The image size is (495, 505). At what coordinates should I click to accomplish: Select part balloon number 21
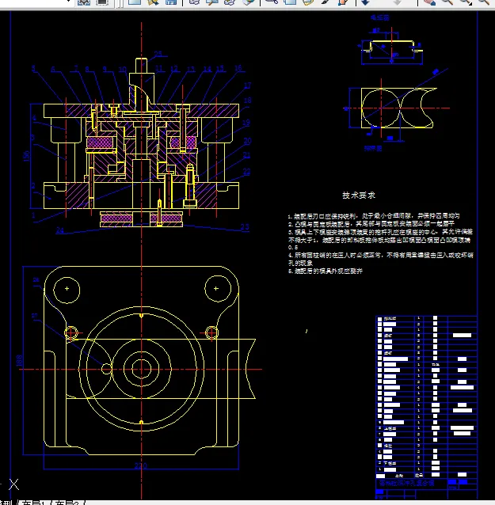point(246,155)
